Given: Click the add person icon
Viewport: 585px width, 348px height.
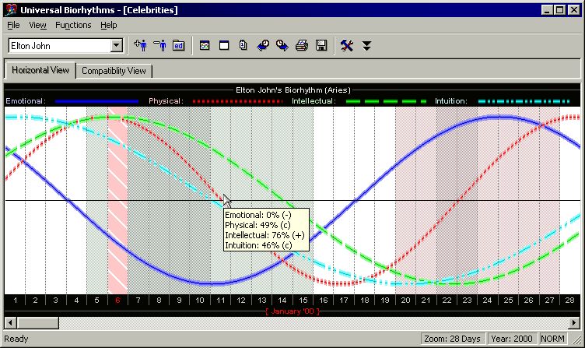Looking at the screenshot, I should (x=141, y=46).
